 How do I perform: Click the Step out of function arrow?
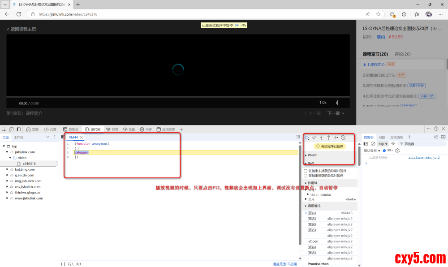[328, 138]
